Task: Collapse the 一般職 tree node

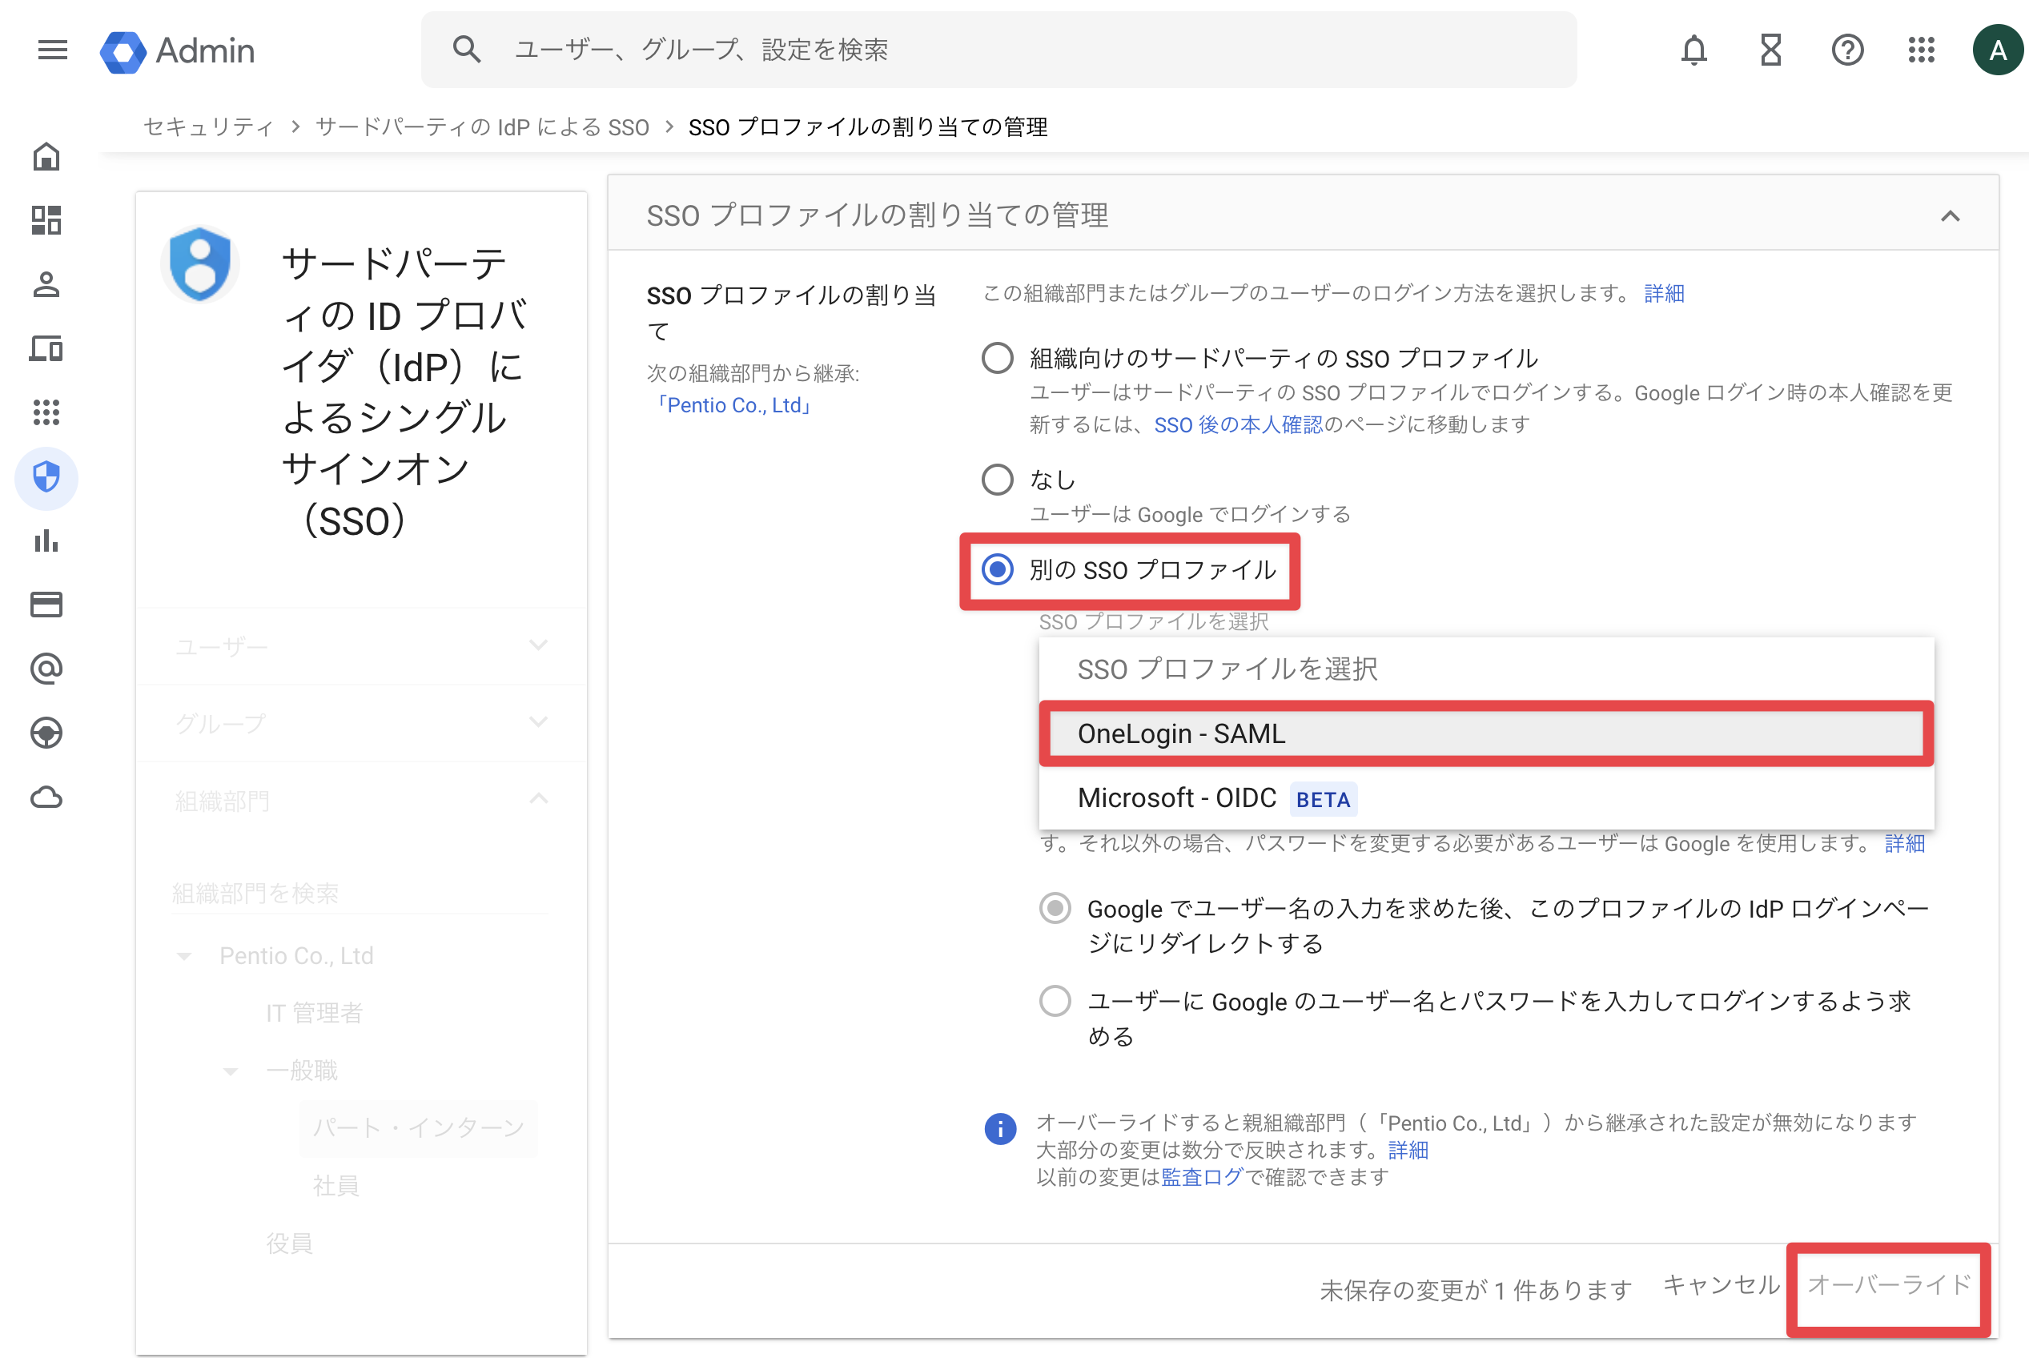Action: [231, 1071]
